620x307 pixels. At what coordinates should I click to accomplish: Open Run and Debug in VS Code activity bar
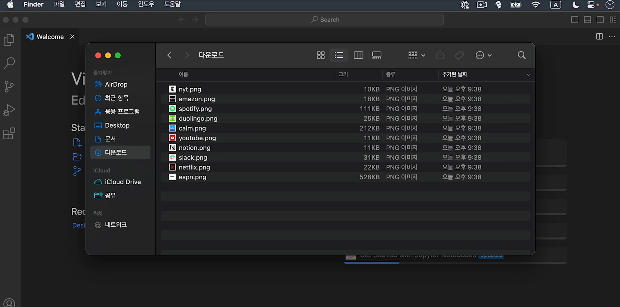[9, 110]
